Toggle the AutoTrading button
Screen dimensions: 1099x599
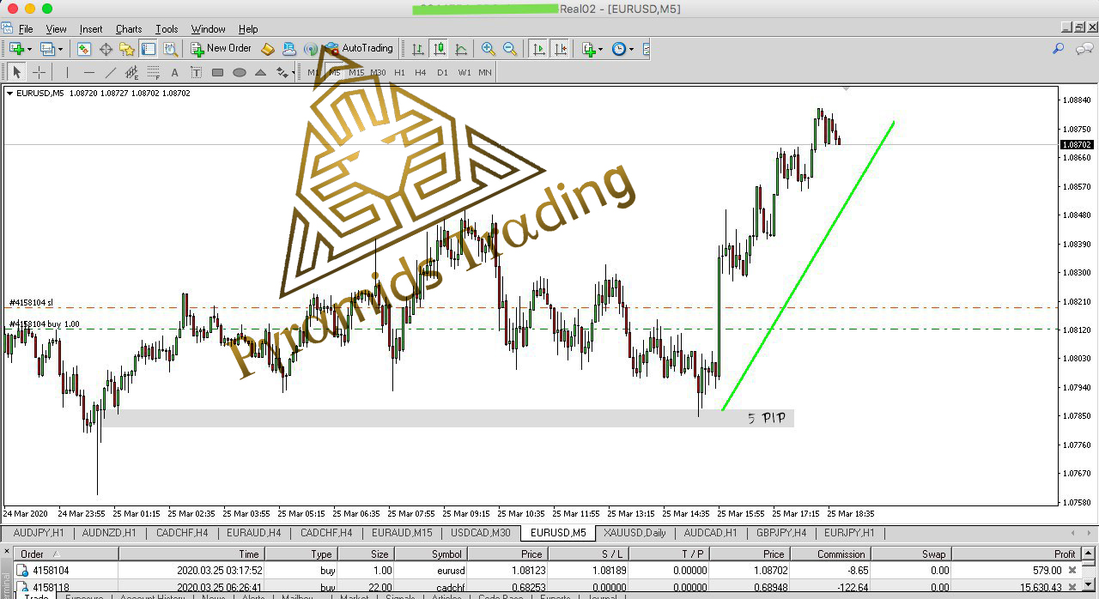click(359, 49)
